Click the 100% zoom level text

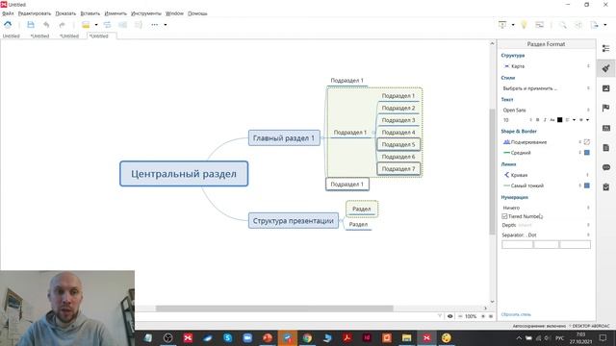click(471, 316)
